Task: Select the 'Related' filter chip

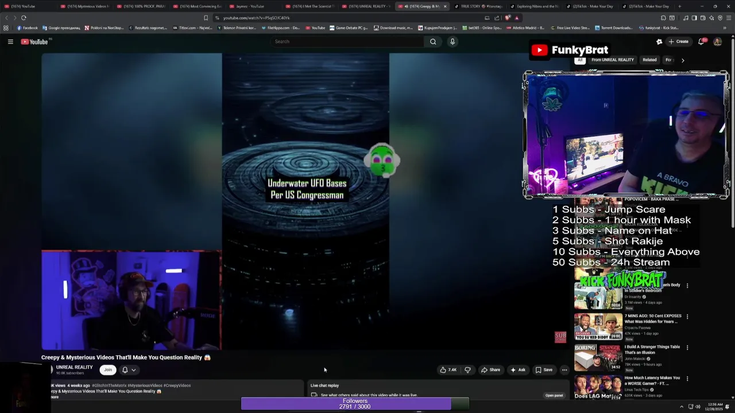Action: (649, 60)
